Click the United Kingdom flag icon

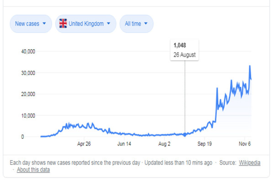point(63,24)
